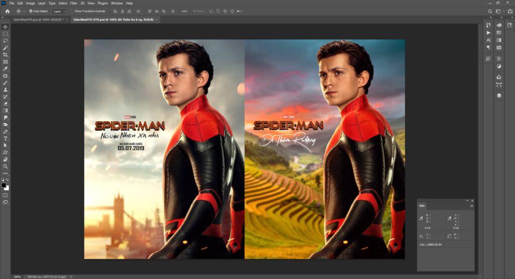Open the Layer/Group auto-select dropdown
The image size is (515, 279).
(x=59, y=11)
